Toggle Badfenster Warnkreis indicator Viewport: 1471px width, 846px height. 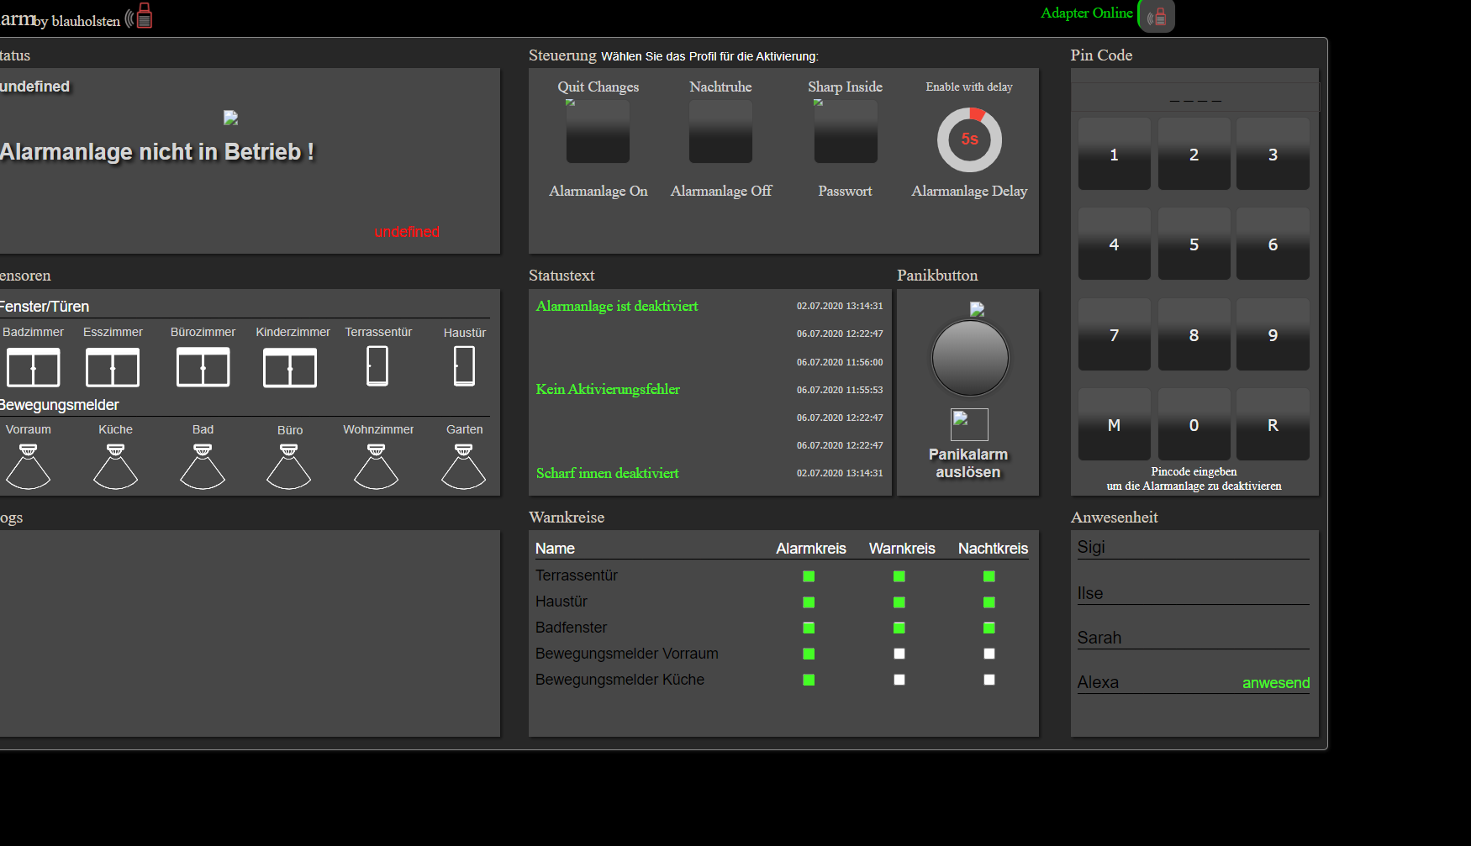[899, 628]
